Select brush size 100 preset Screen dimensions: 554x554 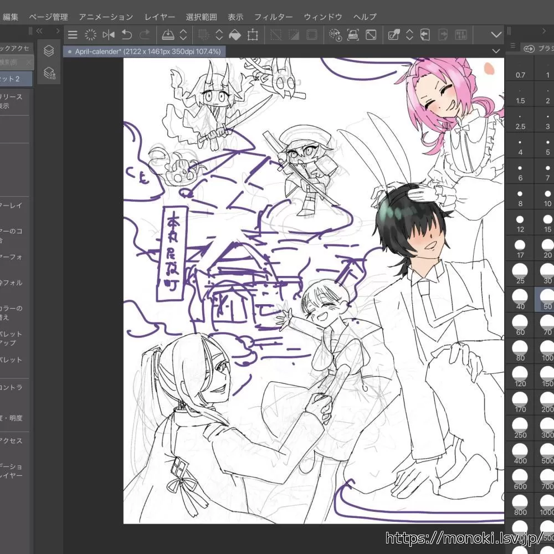(547, 351)
